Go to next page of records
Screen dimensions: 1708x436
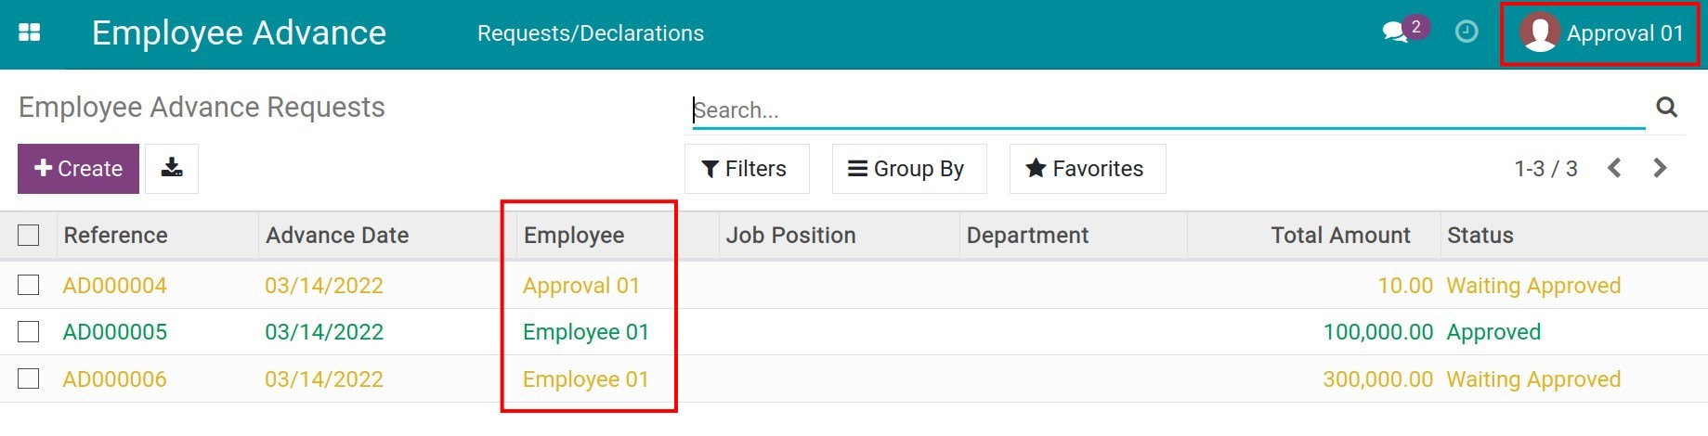[x=1660, y=168]
